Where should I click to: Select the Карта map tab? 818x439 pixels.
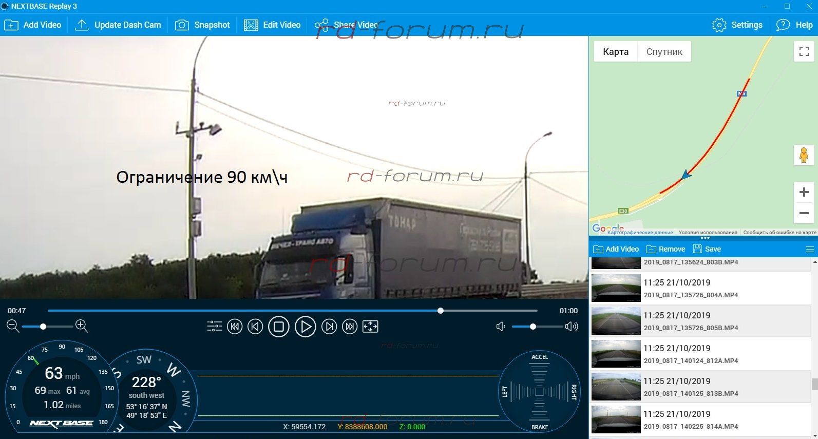616,52
